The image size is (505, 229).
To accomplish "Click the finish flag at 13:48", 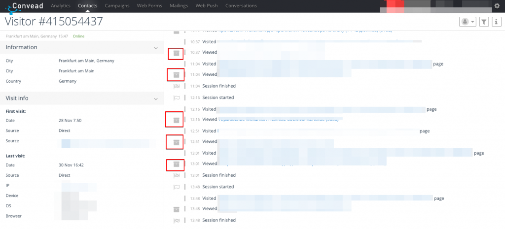I will tap(177, 220).
